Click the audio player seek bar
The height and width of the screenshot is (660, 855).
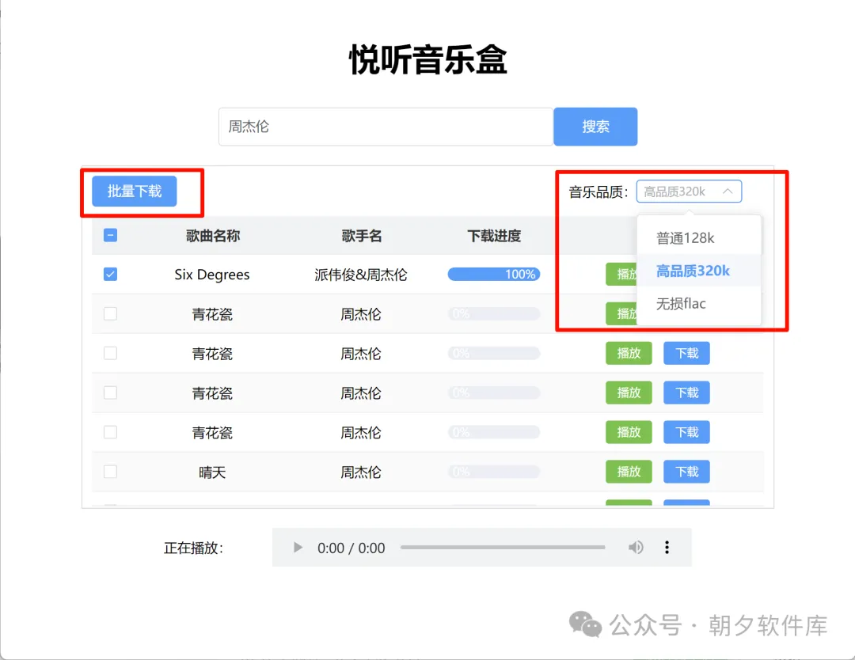coord(503,547)
